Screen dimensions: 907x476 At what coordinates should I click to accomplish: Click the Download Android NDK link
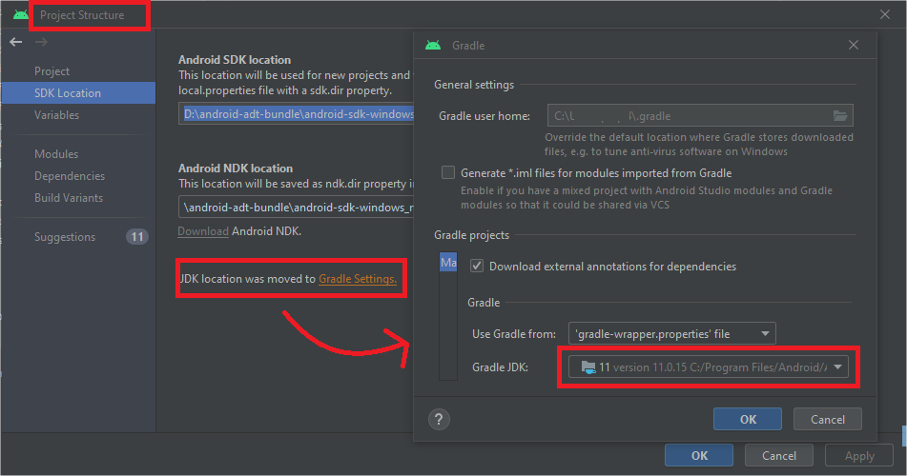[203, 231]
